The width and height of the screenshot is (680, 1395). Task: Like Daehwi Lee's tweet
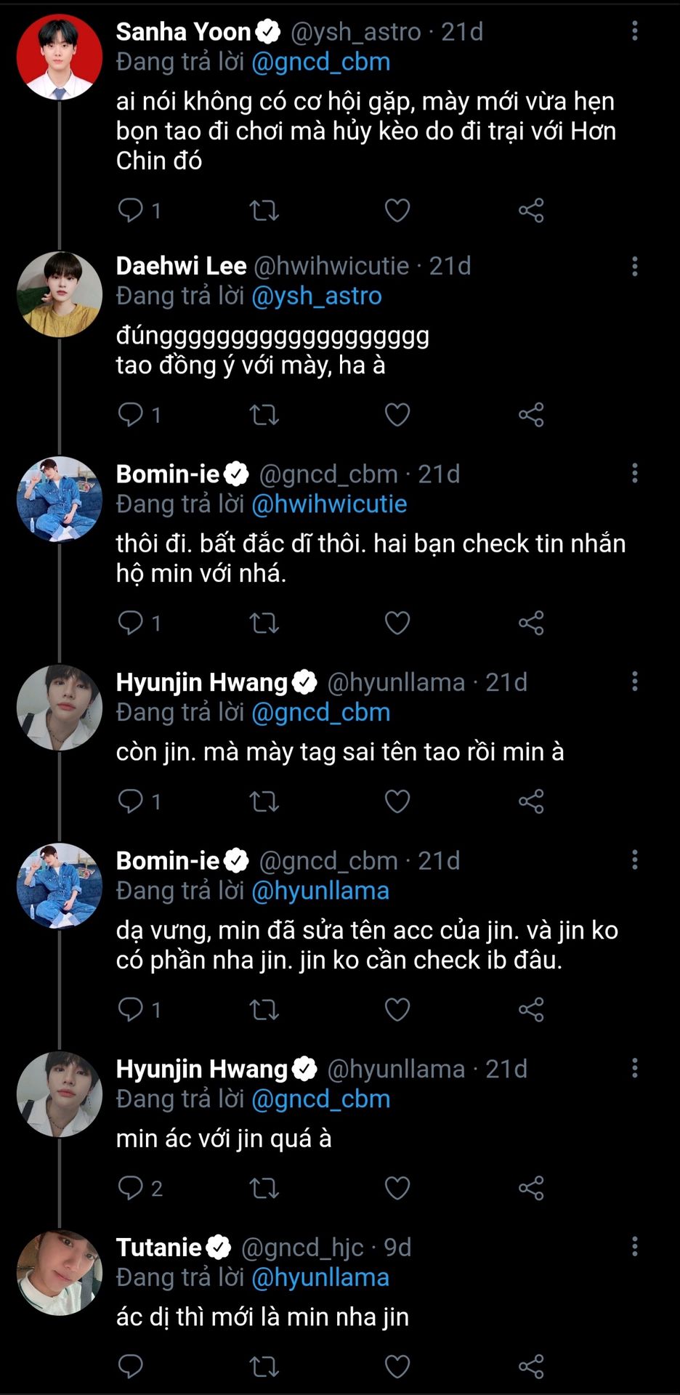pyautogui.click(x=397, y=415)
